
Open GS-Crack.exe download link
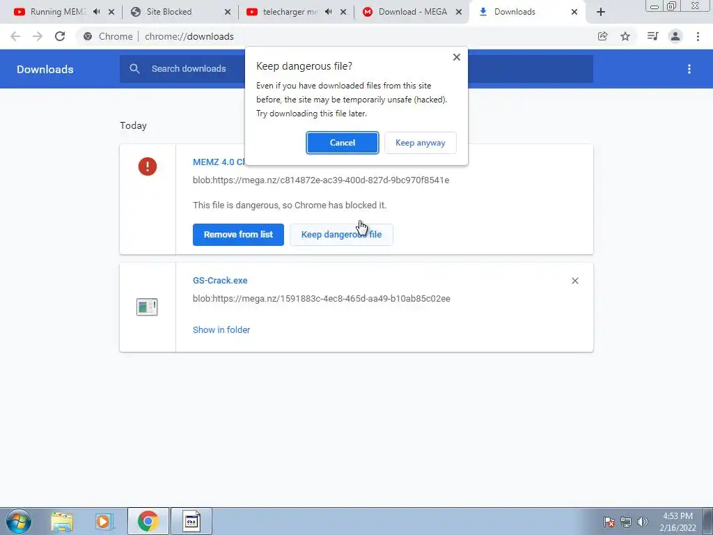tap(220, 280)
